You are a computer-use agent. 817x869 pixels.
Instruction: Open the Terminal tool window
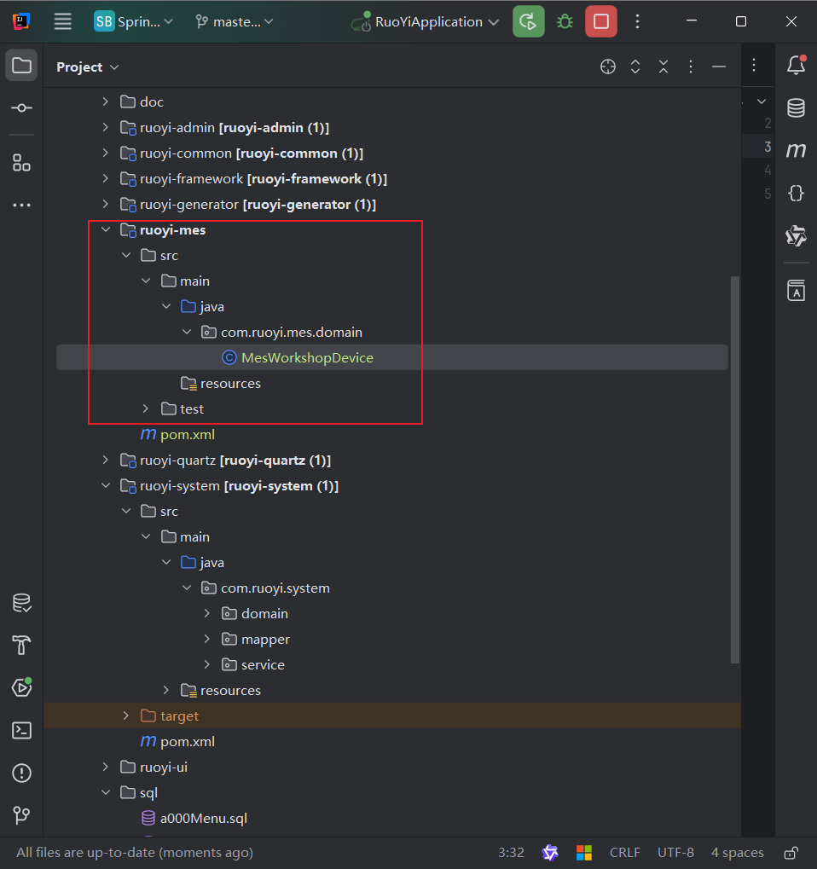21,731
